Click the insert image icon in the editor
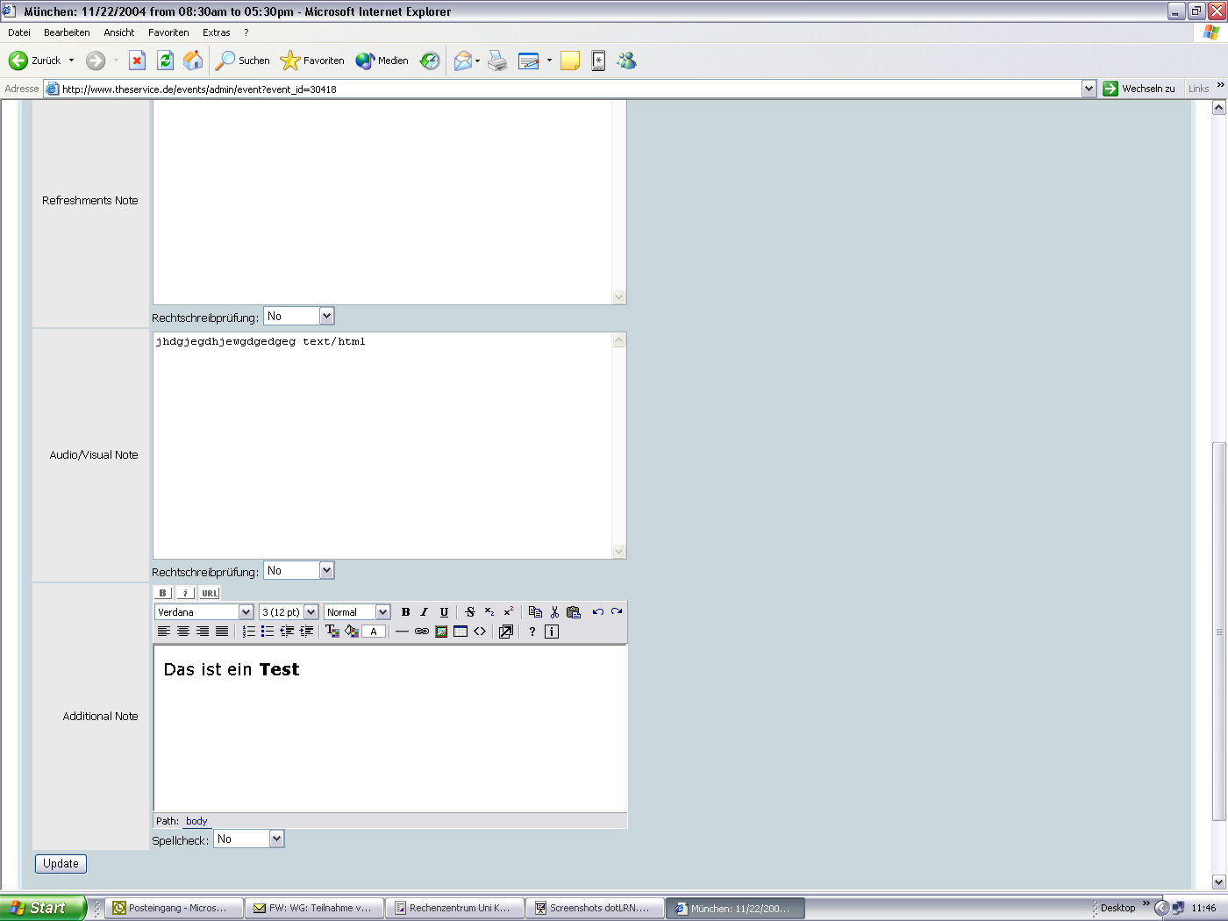The image size is (1228, 921). (440, 631)
